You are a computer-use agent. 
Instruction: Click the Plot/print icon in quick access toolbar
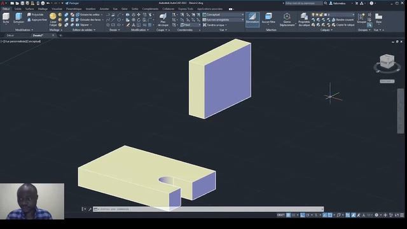click(x=43, y=3)
